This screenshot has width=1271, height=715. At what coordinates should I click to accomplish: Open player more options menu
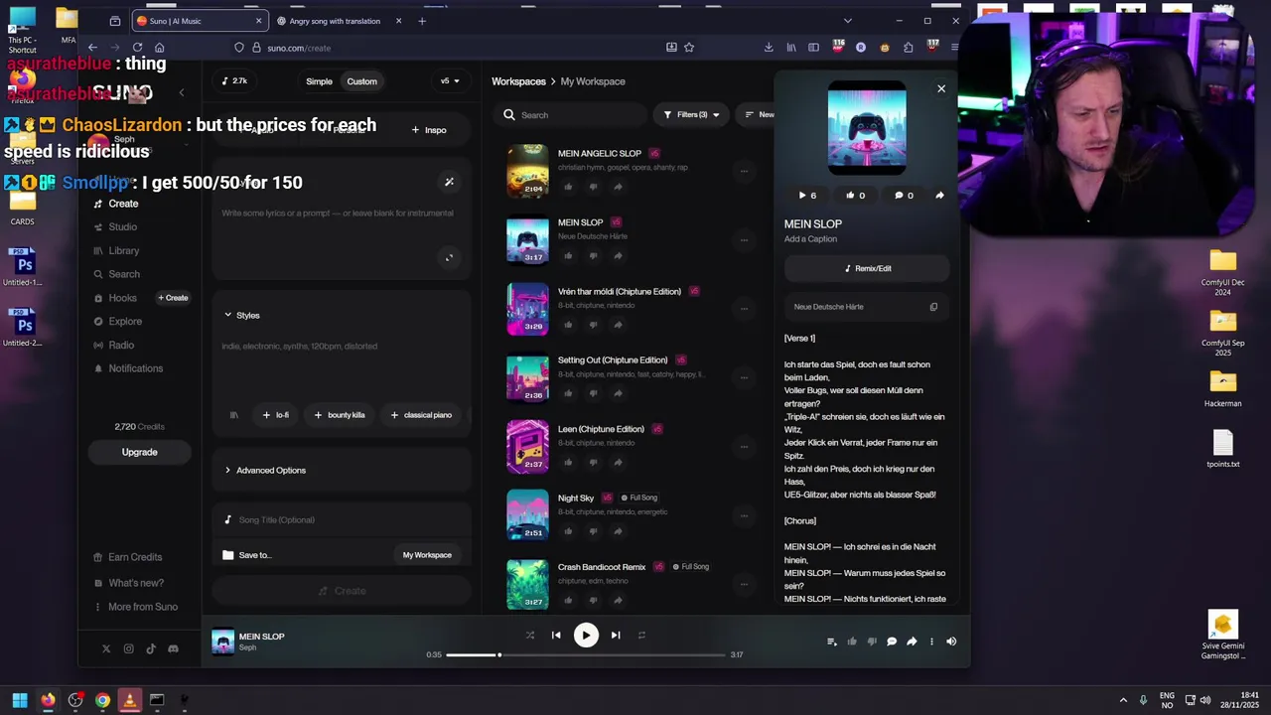931,642
